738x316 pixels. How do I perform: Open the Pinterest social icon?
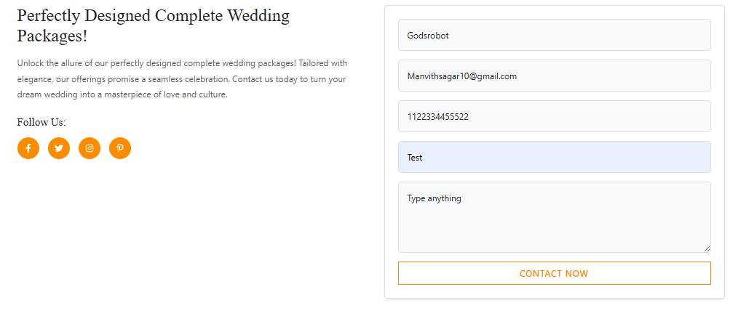pos(120,148)
